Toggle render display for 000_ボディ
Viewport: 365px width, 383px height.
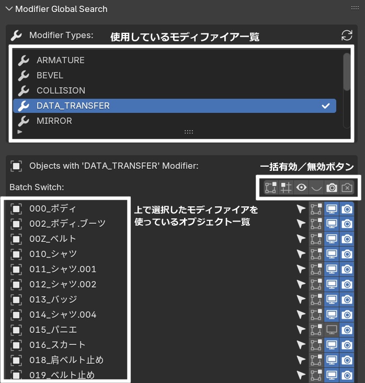pos(347,209)
